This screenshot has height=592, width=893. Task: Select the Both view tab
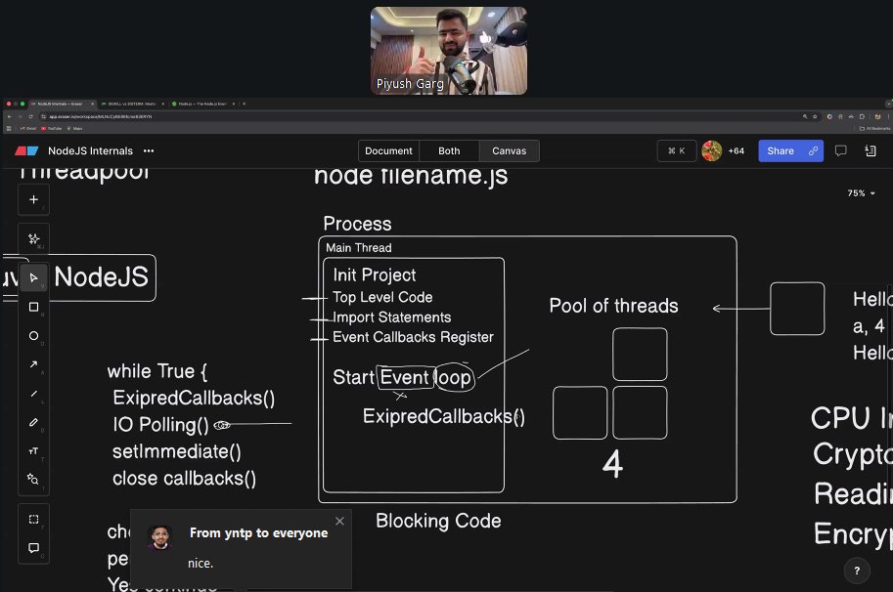coord(448,150)
